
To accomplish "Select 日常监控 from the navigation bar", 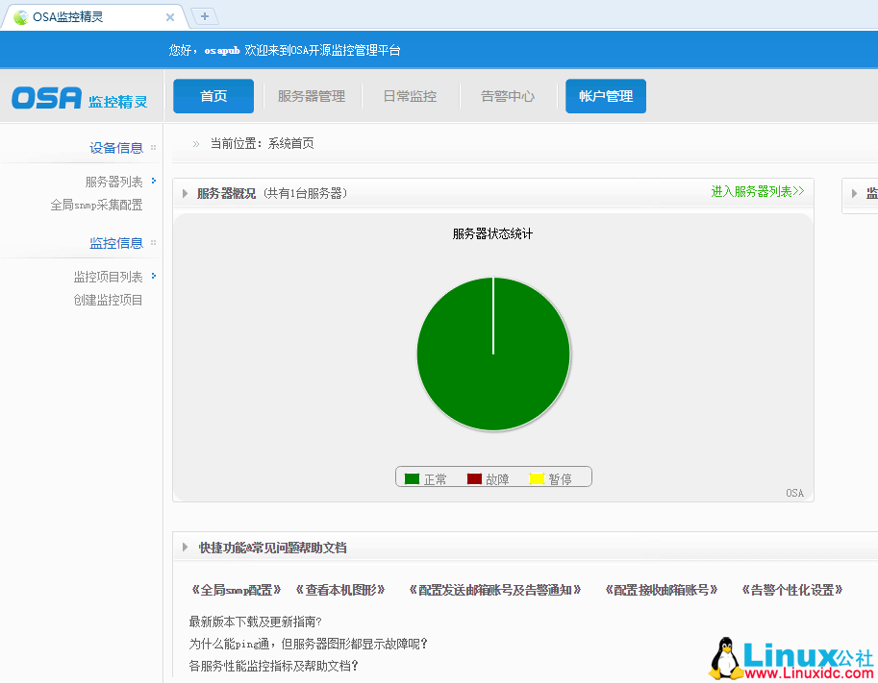I will 410,96.
